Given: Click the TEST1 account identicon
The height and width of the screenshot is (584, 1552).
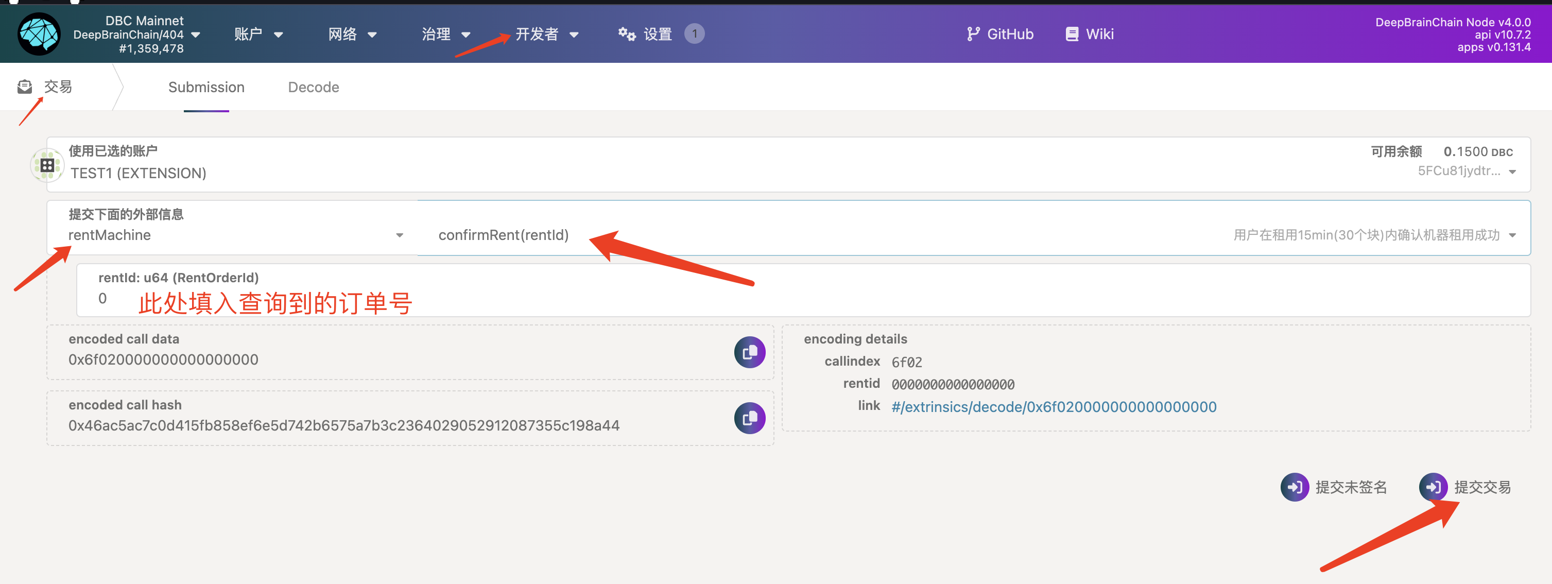Looking at the screenshot, I should point(47,165).
